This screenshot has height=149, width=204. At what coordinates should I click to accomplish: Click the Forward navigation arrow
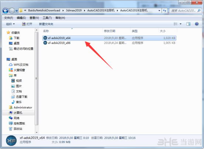coord(12,11)
